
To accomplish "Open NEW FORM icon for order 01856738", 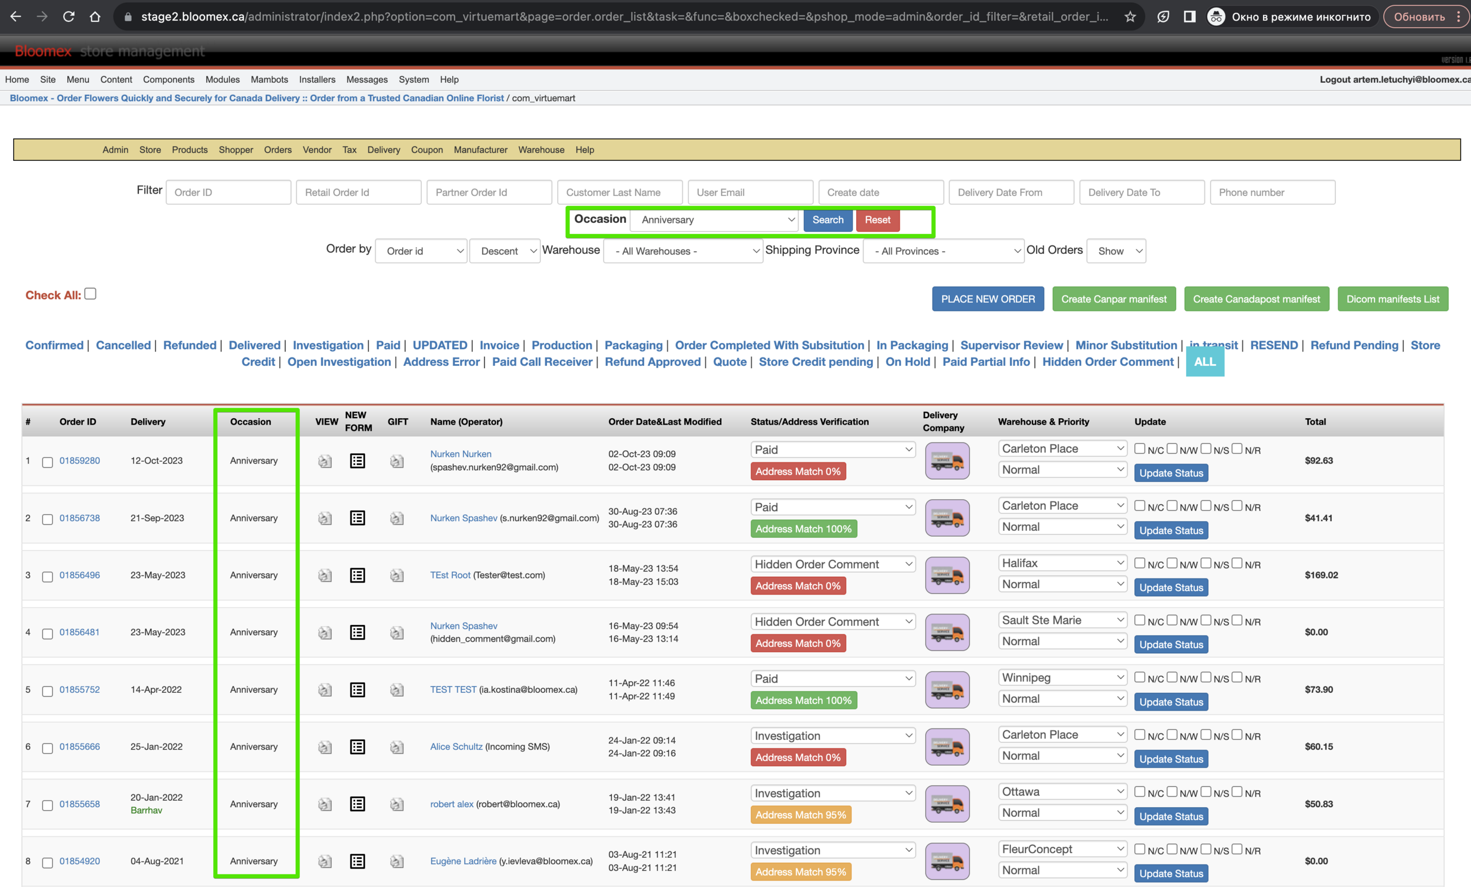I will [357, 518].
